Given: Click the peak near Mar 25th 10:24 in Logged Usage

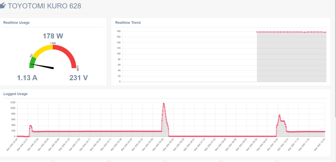Looking at the screenshot, I should tap(280, 115).
